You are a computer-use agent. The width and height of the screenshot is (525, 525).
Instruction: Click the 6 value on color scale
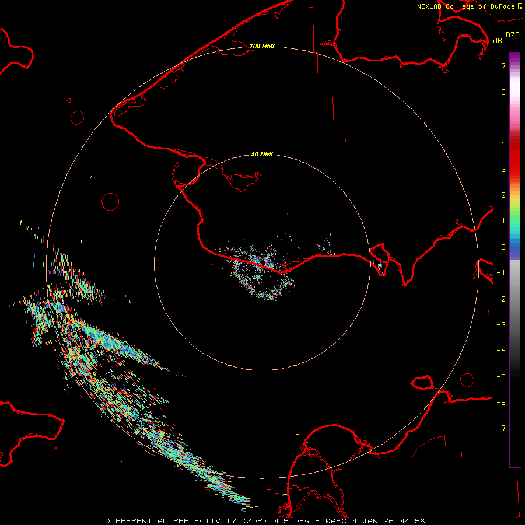(503, 92)
